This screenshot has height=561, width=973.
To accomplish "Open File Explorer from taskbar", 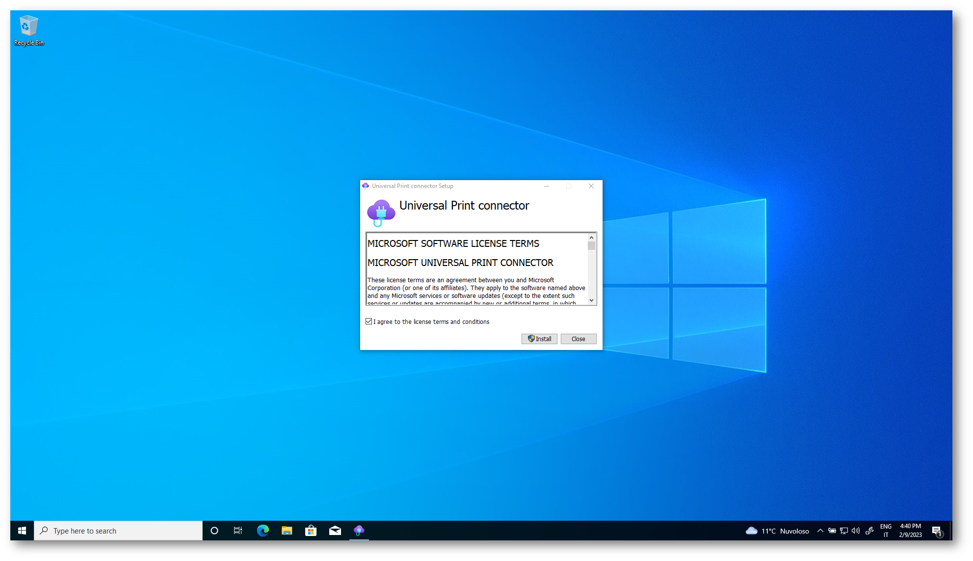I will [x=287, y=531].
